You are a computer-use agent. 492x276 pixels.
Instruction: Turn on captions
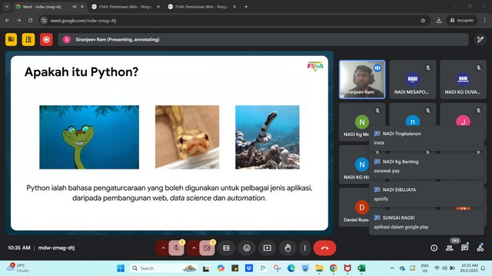(226, 248)
